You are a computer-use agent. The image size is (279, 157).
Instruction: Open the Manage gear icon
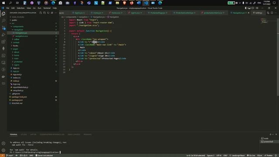(x=3, y=150)
